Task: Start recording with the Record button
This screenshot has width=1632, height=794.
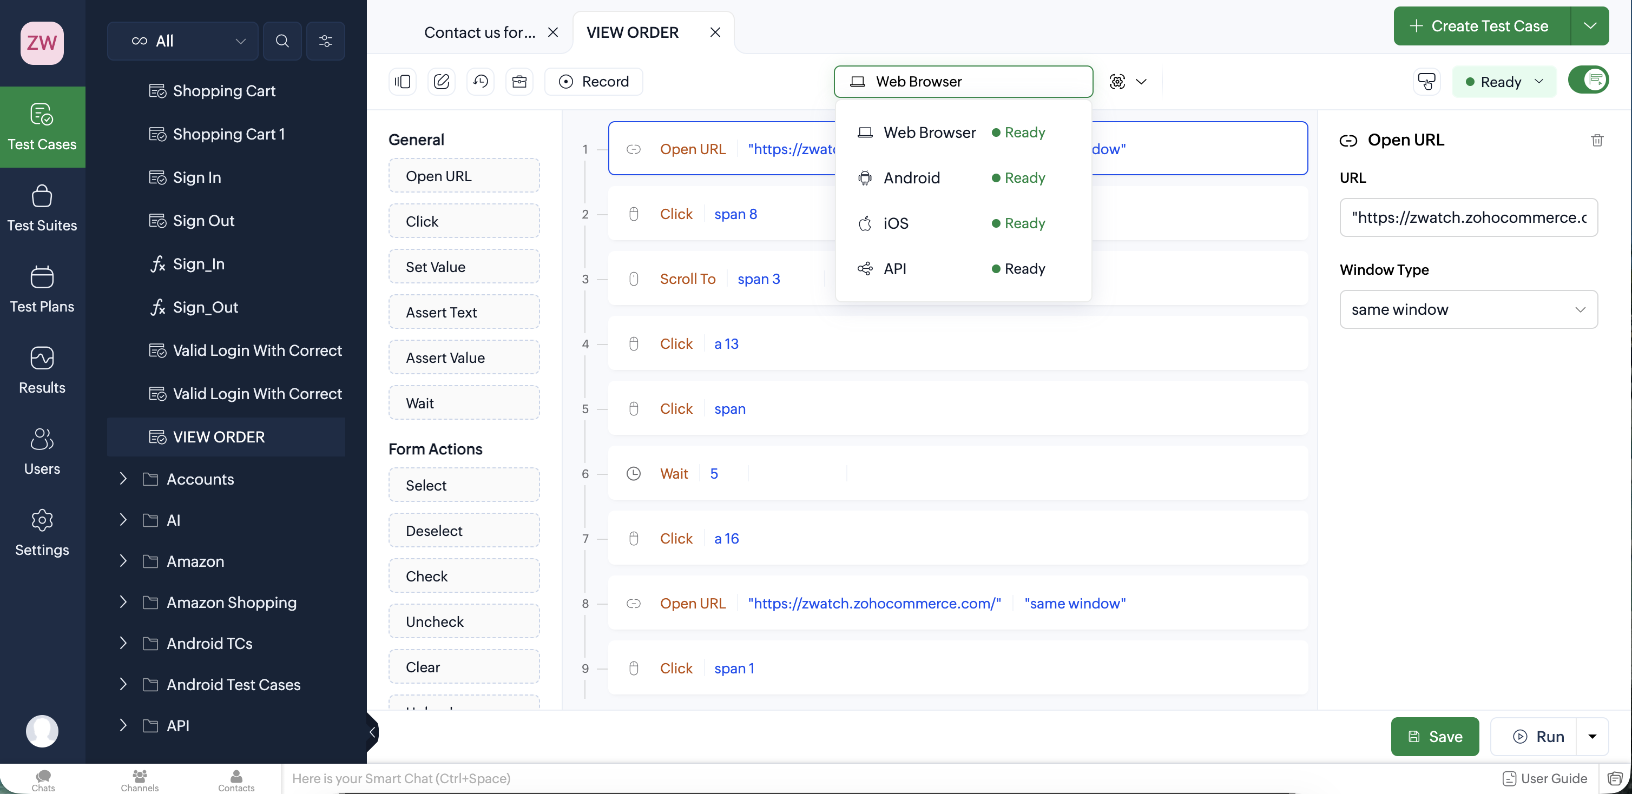Action: pos(594,82)
